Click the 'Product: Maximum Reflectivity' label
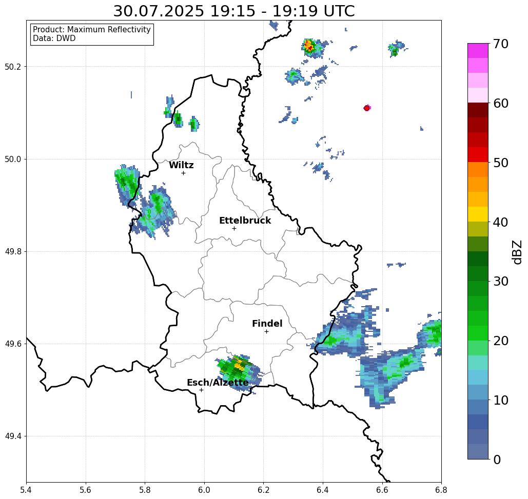The width and height of the screenshot is (528, 499). pos(91,30)
